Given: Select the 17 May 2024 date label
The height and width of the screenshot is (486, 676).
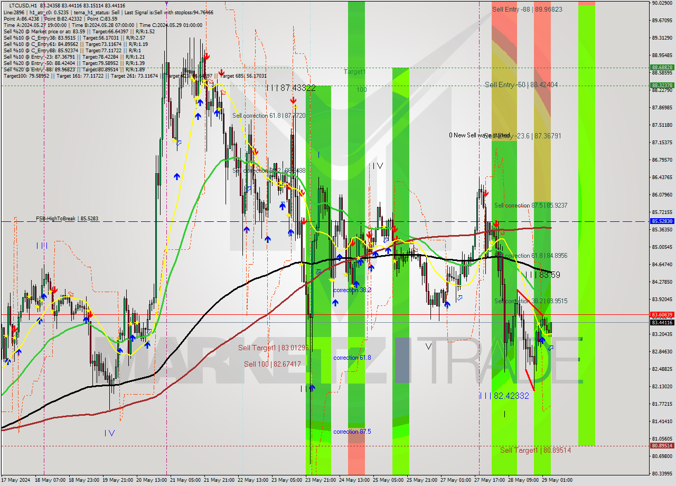Looking at the screenshot, I should pyautogui.click(x=16, y=480).
